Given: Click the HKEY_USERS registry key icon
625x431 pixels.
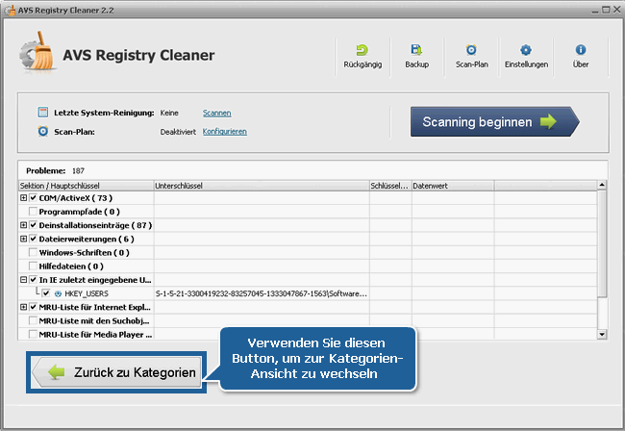Looking at the screenshot, I should click(59, 293).
